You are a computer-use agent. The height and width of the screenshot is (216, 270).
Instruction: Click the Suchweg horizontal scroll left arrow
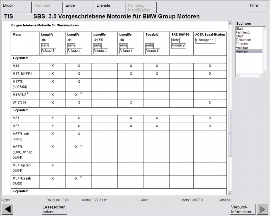point(238,75)
